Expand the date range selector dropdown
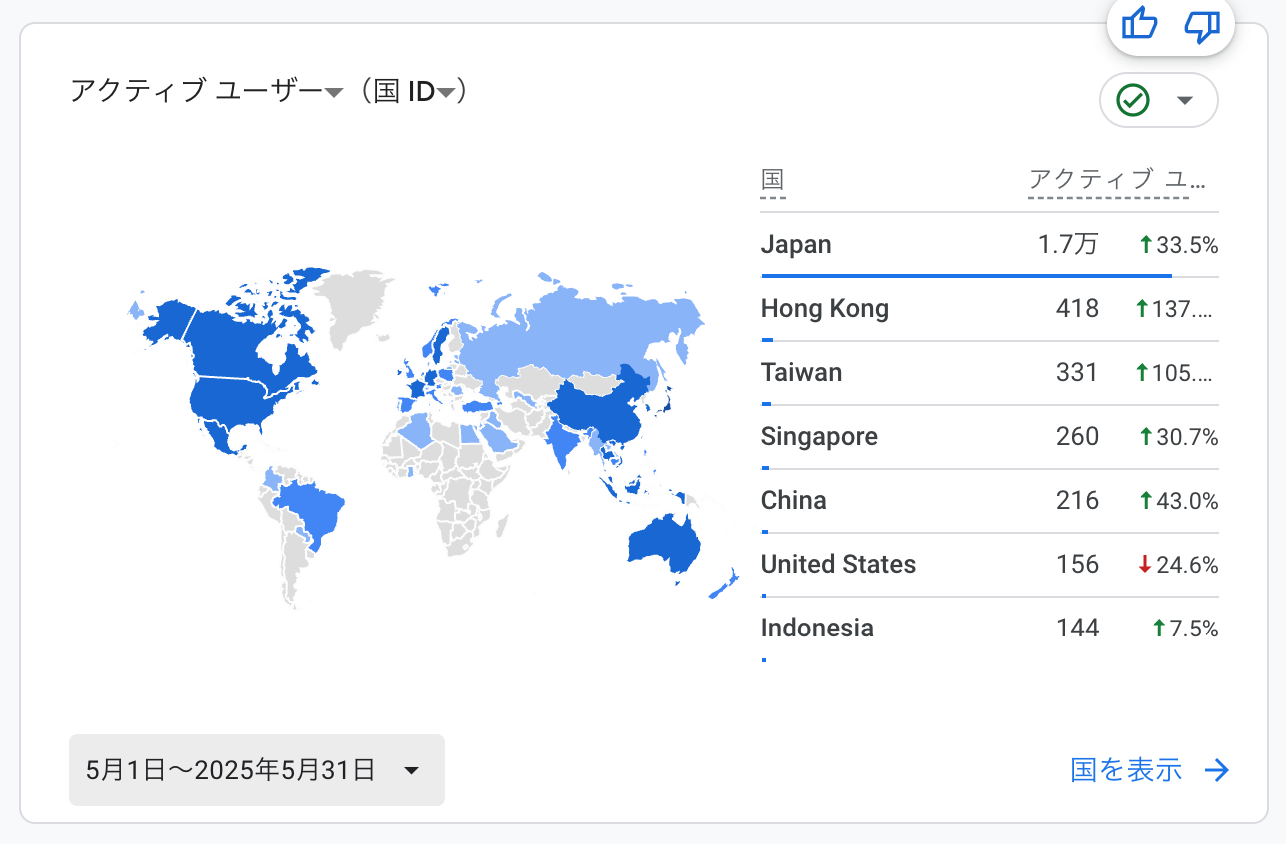 (413, 769)
